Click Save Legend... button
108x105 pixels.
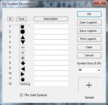[x=89, y=31]
